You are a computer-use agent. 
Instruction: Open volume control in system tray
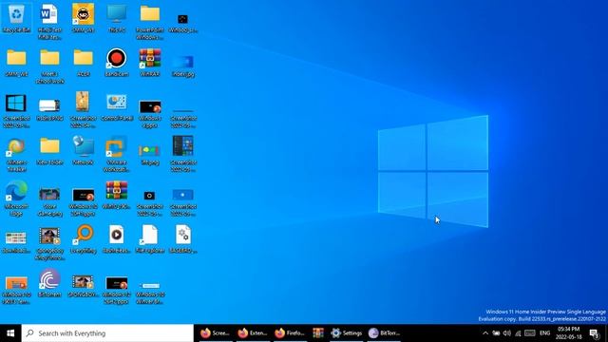[x=506, y=333]
